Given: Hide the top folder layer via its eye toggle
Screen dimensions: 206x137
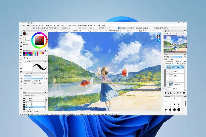Looking at the screenshot, I should (x=165, y=67).
